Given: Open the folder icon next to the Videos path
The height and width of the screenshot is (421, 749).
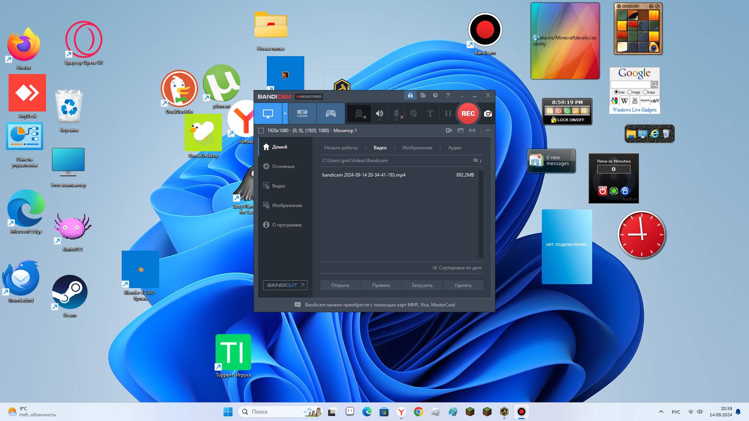Looking at the screenshot, I should (476, 160).
